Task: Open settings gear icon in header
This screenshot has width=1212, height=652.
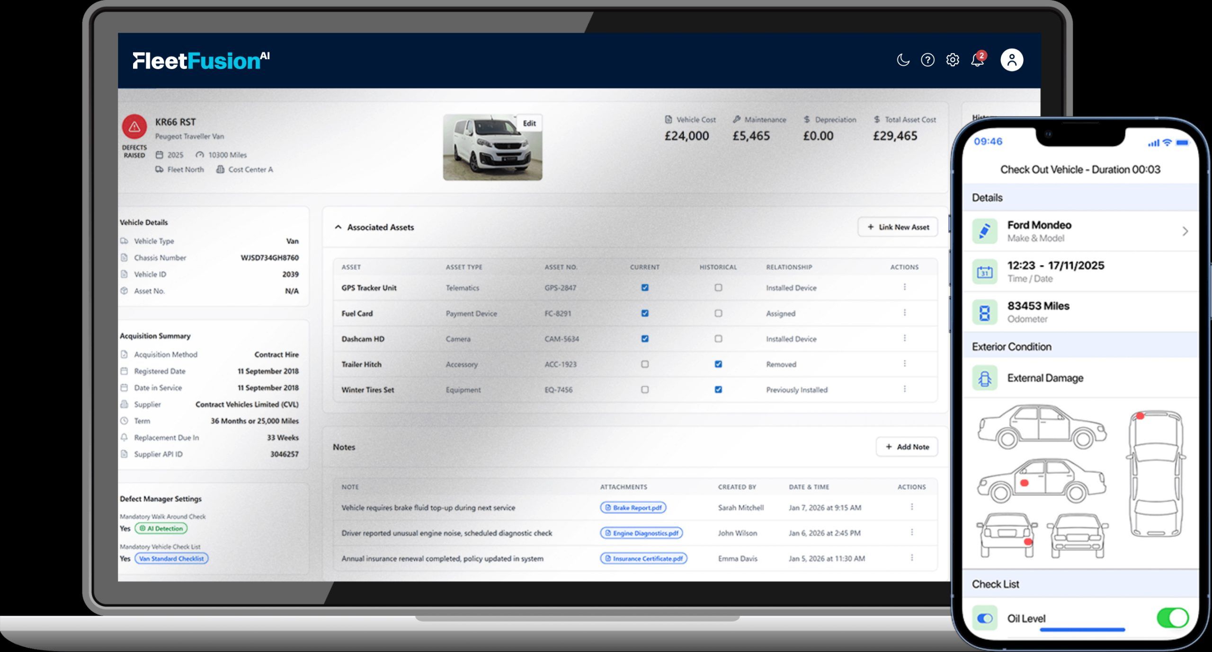Action: pos(953,60)
